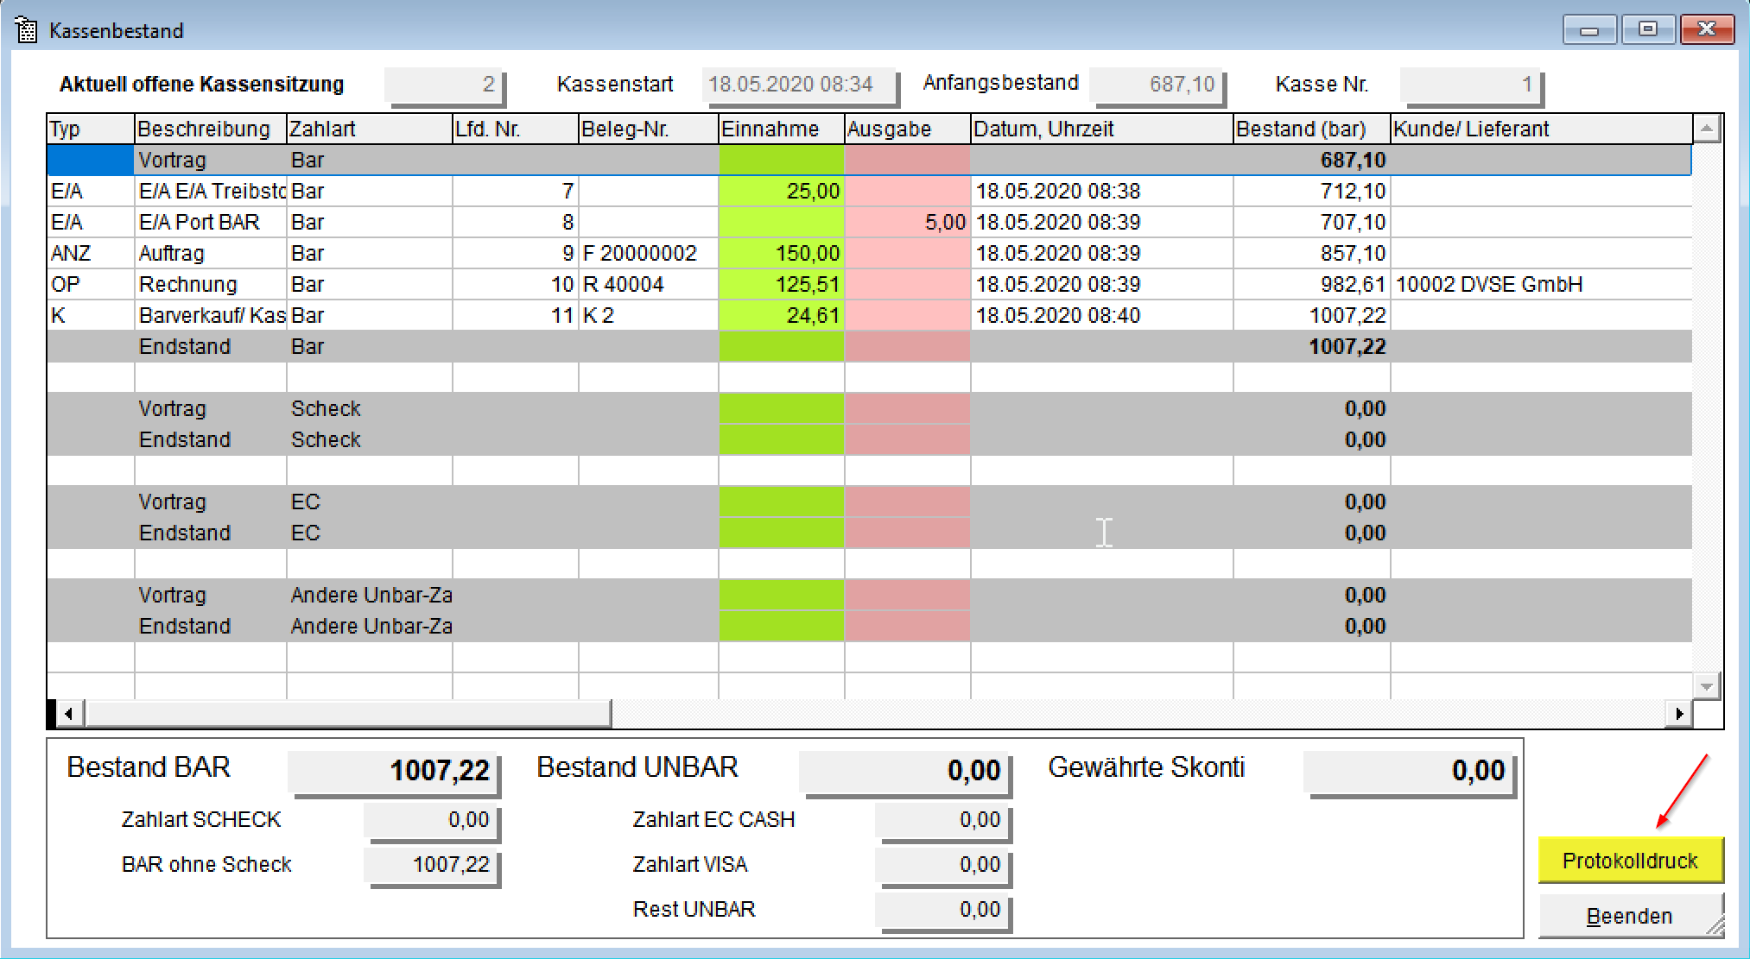Click the Endstand Scheck row
1750x959 pixels.
pyautogui.click(x=869, y=439)
